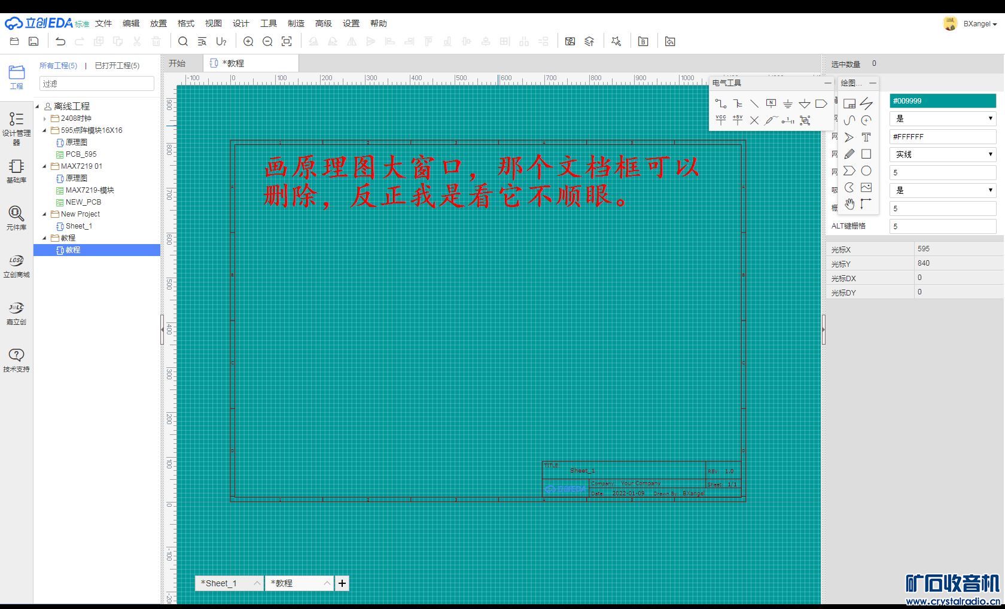Place a GND ground symbol
The width and height of the screenshot is (1005, 609).
point(788,103)
